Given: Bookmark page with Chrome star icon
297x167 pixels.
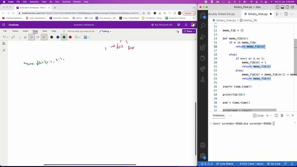Looking at the screenshot, I should tap(149, 13).
